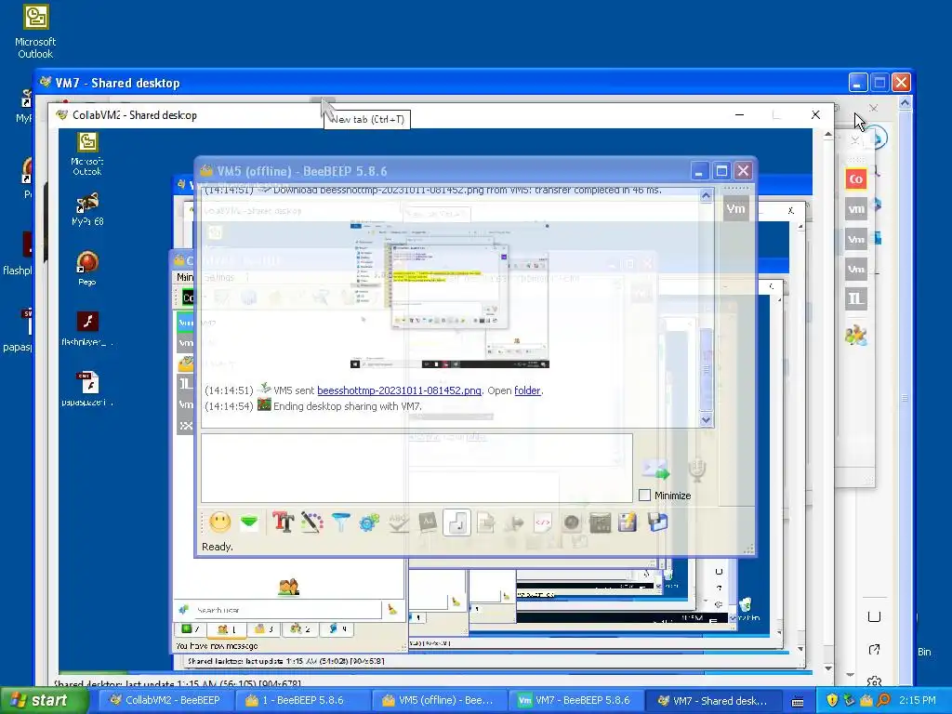Switch to 1 - BeeBEEP 5.8.6 taskbar button
This screenshot has height=714, width=952.
[302, 700]
